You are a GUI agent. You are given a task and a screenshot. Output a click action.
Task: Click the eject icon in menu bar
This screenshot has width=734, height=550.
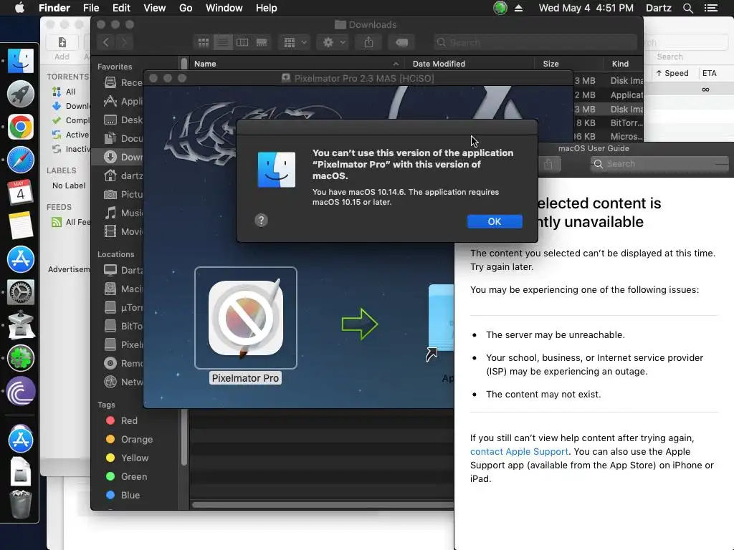(519, 8)
